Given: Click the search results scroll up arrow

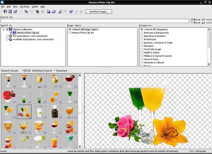Looking at the screenshot, I should (x=79, y=75).
